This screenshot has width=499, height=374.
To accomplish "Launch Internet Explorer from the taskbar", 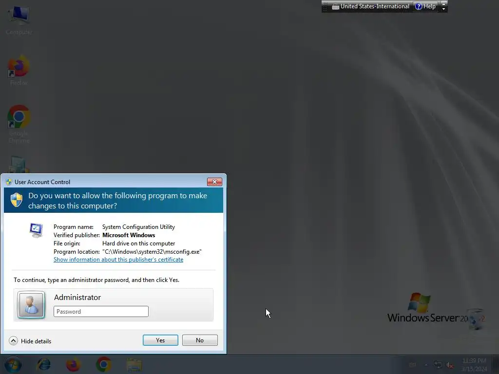I will [43, 364].
